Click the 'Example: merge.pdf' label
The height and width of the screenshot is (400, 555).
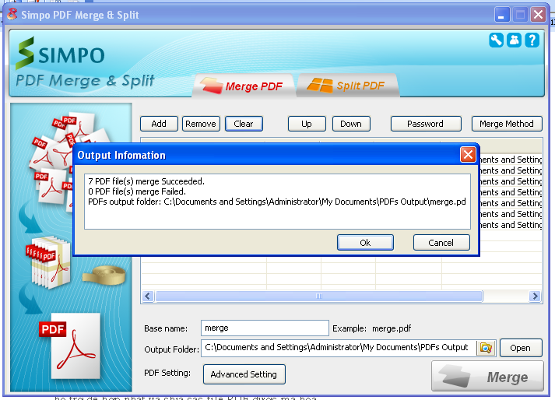[x=371, y=328]
